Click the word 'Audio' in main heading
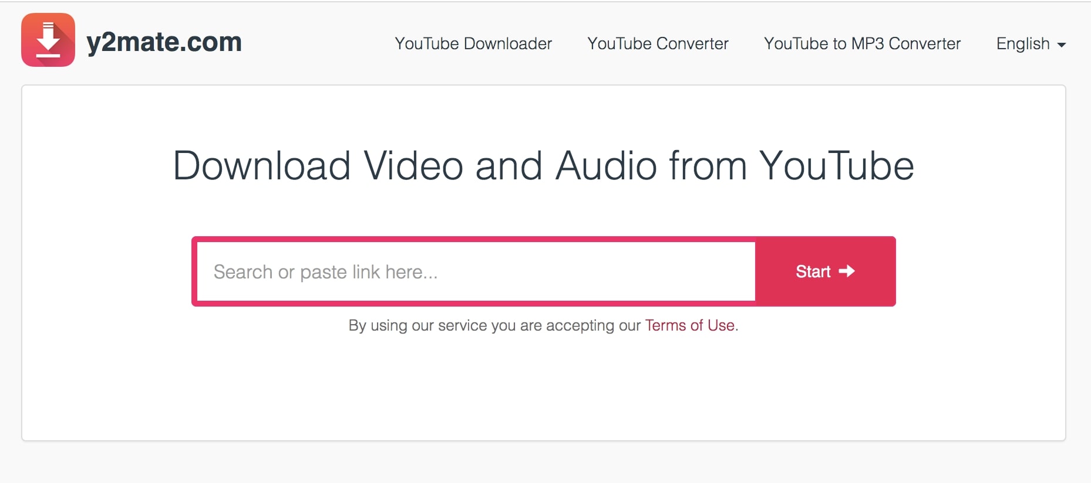This screenshot has height=483, width=1091. pos(605,166)
